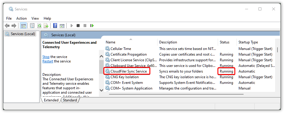Click the services list vertical scrollbar thumb
The image size is (284, 113).
(277, 50)
